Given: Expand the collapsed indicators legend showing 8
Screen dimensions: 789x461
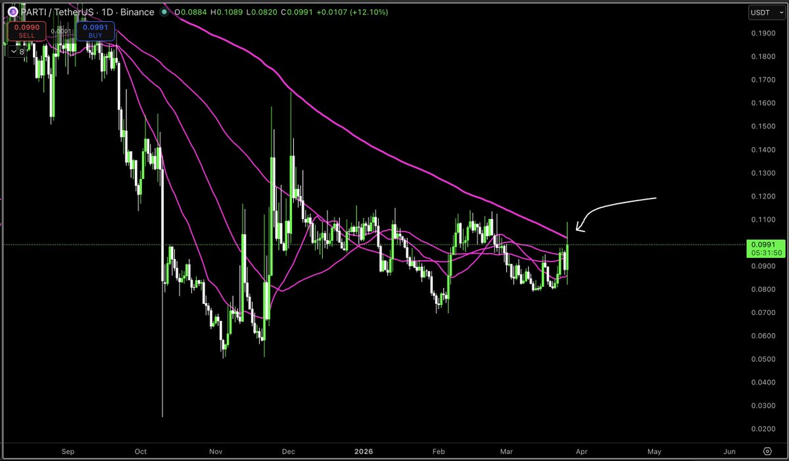Looking at the screenshot, I should (x=16, y=51).
